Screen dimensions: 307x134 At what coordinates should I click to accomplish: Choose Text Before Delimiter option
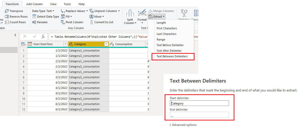pos(170,45)
